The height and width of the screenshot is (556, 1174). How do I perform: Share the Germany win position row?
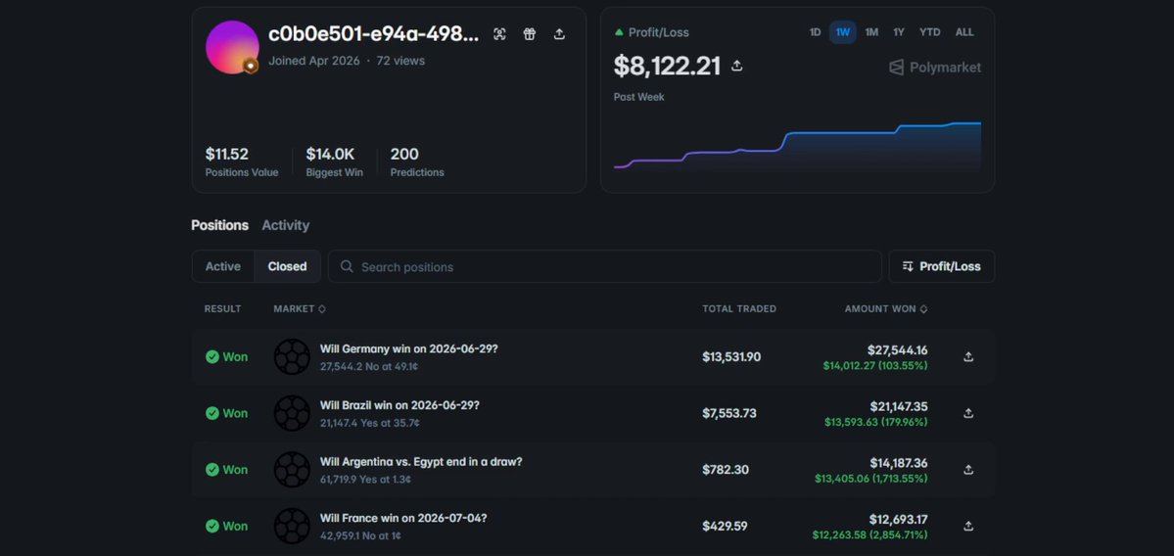pyautogui.click(x=968, y=357)
